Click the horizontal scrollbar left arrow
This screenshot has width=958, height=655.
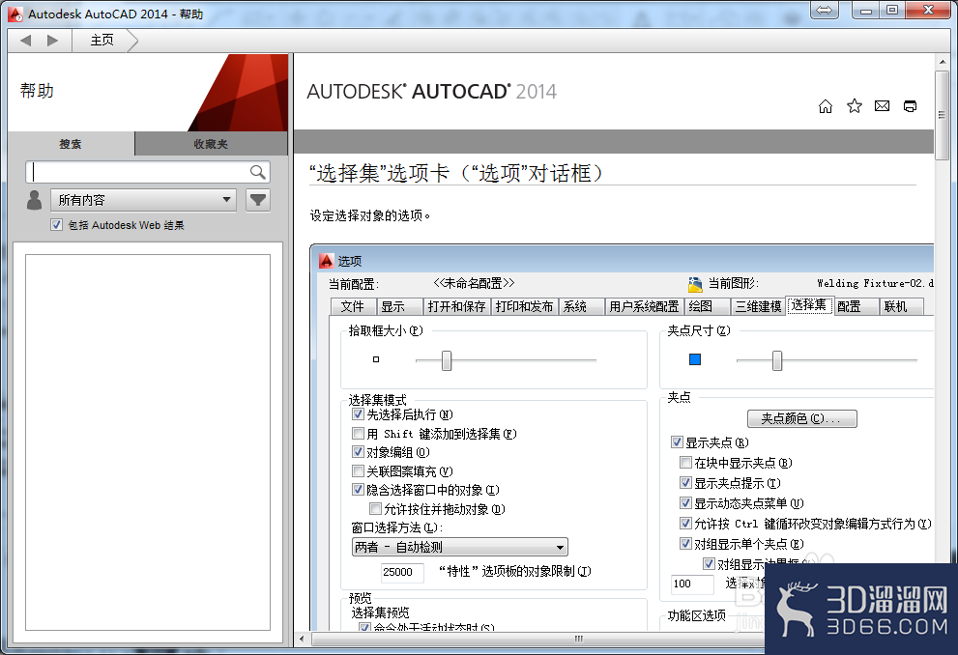click(302, 640)
